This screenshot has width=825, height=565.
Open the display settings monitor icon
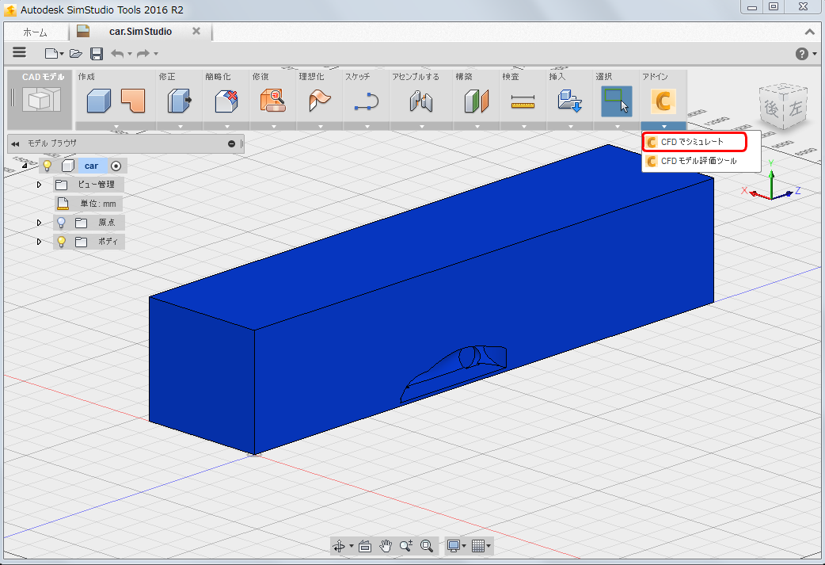coord(453,546)
